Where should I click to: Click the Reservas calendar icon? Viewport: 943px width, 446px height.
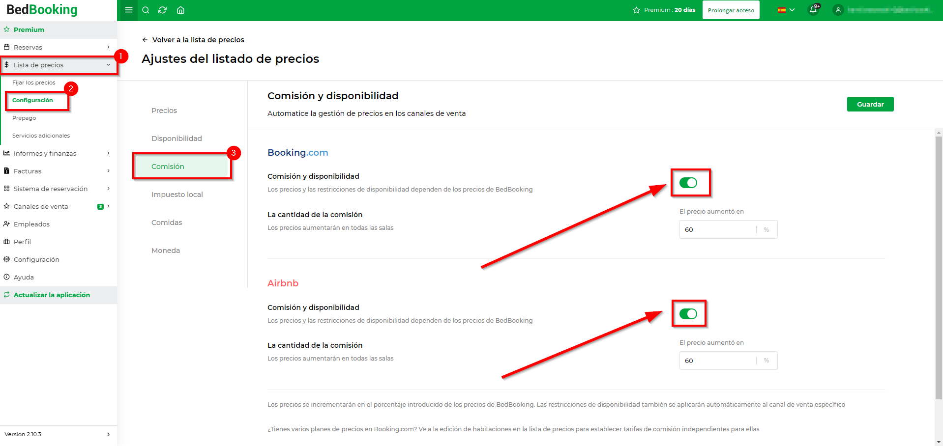(6, 47)
